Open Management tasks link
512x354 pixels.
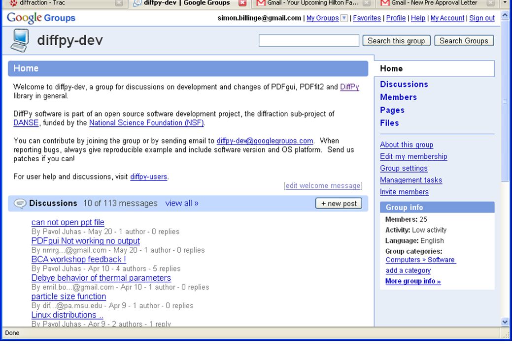[411, 180]
